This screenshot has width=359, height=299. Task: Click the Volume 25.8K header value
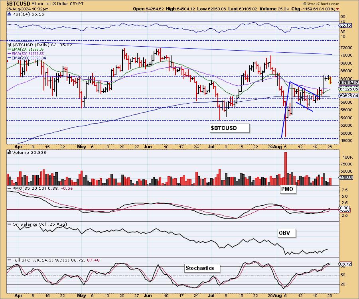point(274,9)
